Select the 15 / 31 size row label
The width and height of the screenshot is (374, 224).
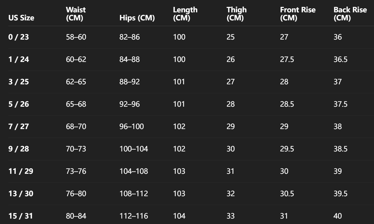pos(21,216)
